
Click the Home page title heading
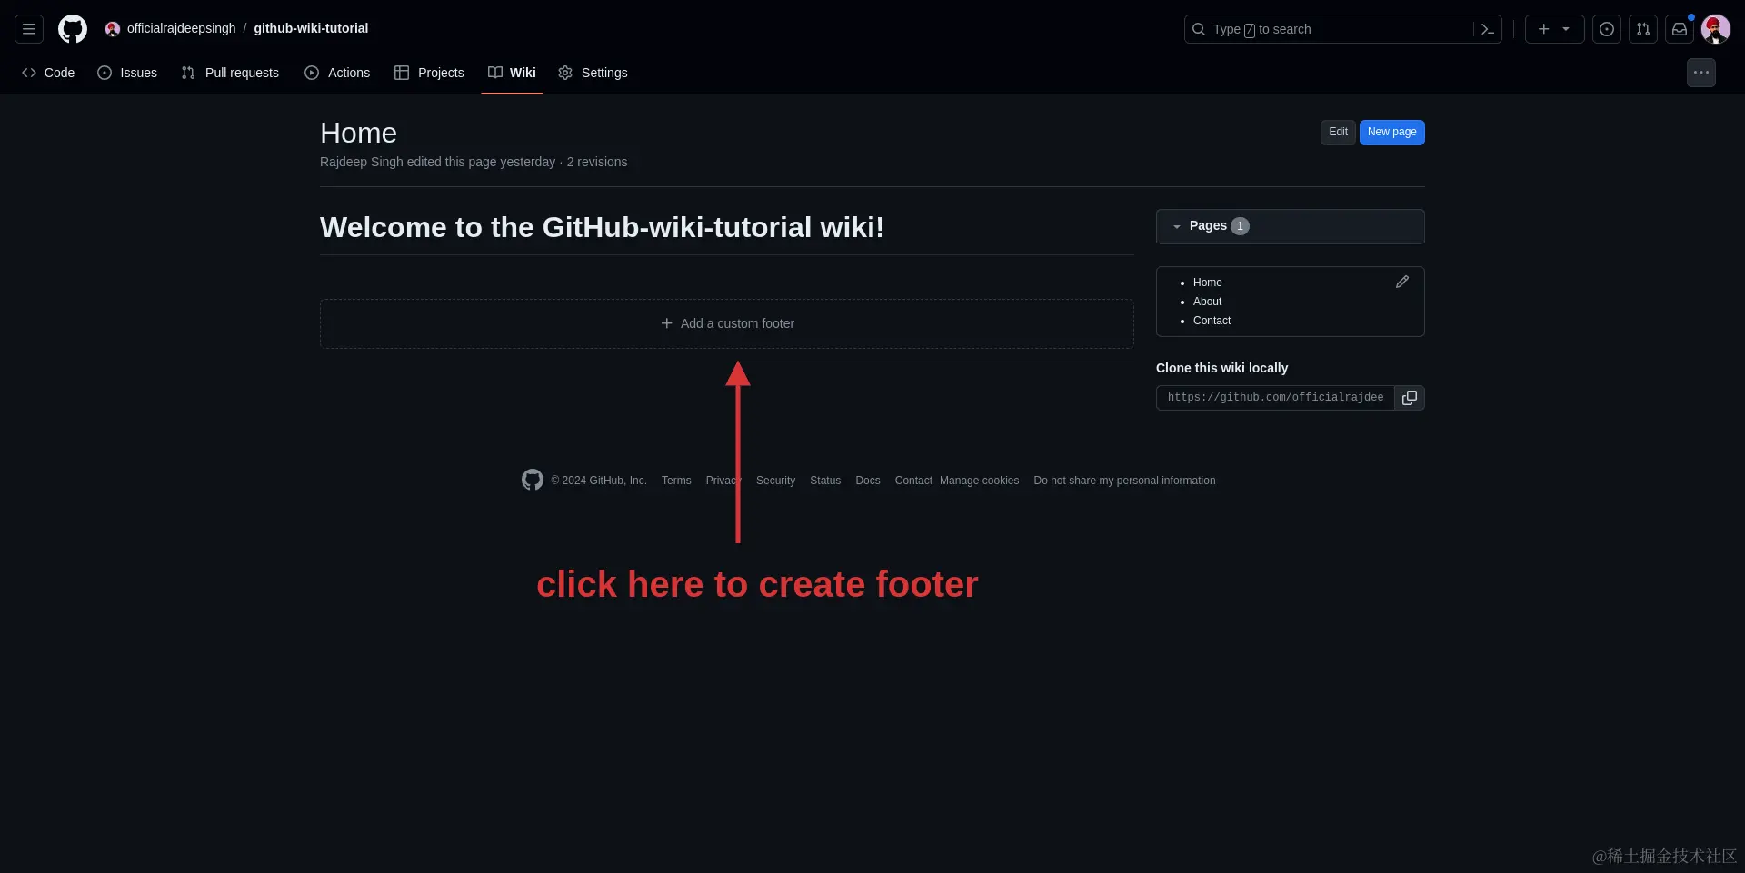358,134
